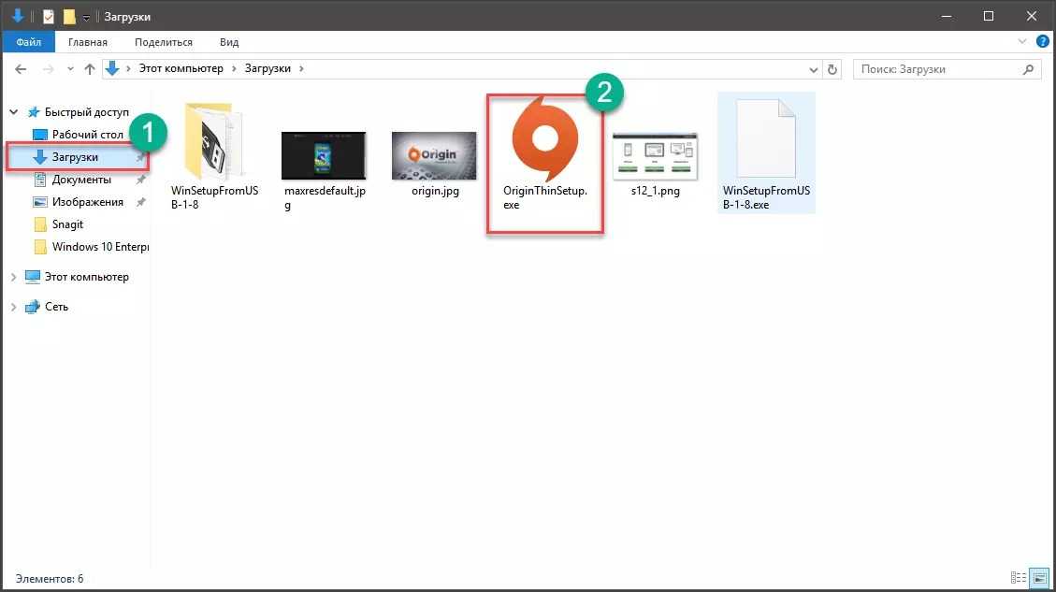Open Customize Quick Access Toolbar dropdown

(x=86, y=18)
